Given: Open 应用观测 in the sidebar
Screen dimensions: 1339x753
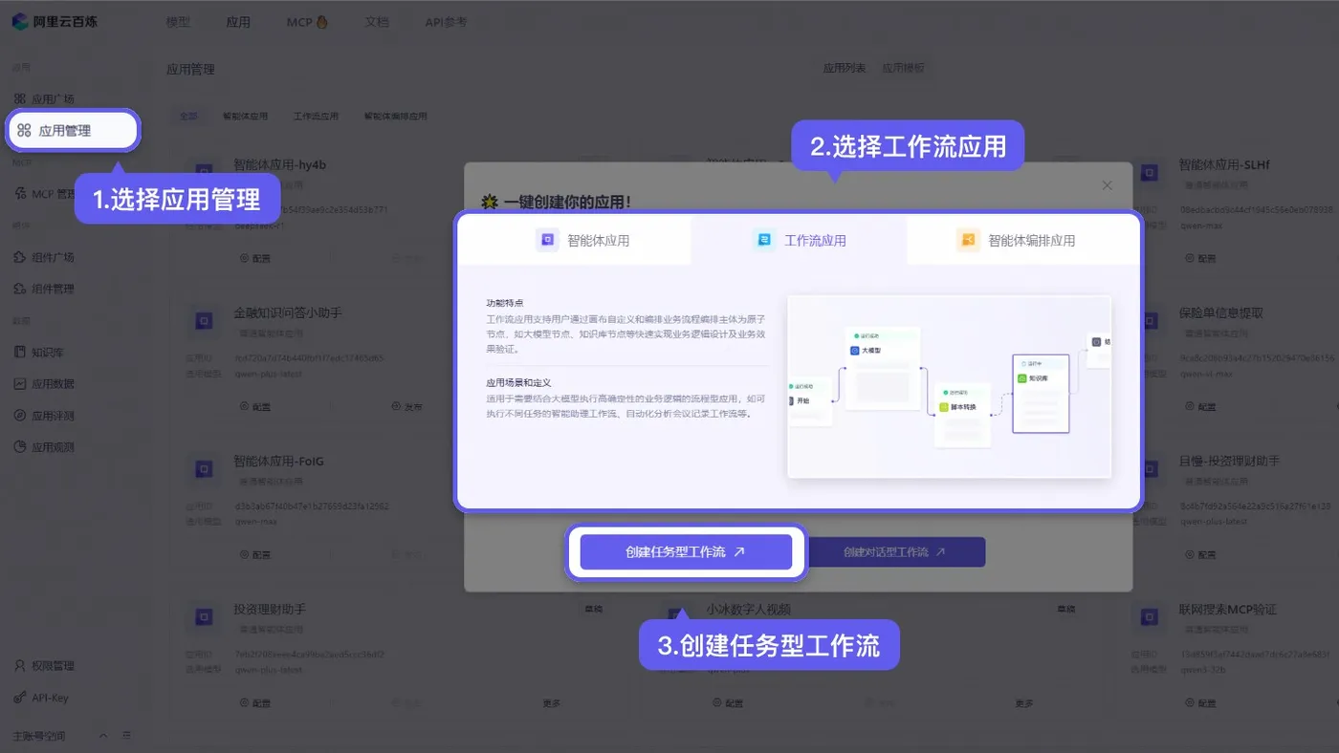Looking at the screenshot, I should tap(46, 447).
